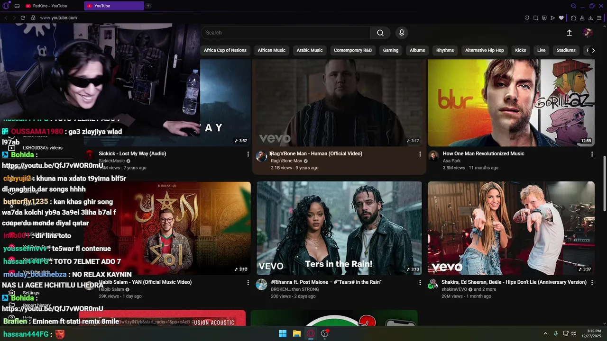Open more options for Shakira video
The image size is (607, 341).
592,283
